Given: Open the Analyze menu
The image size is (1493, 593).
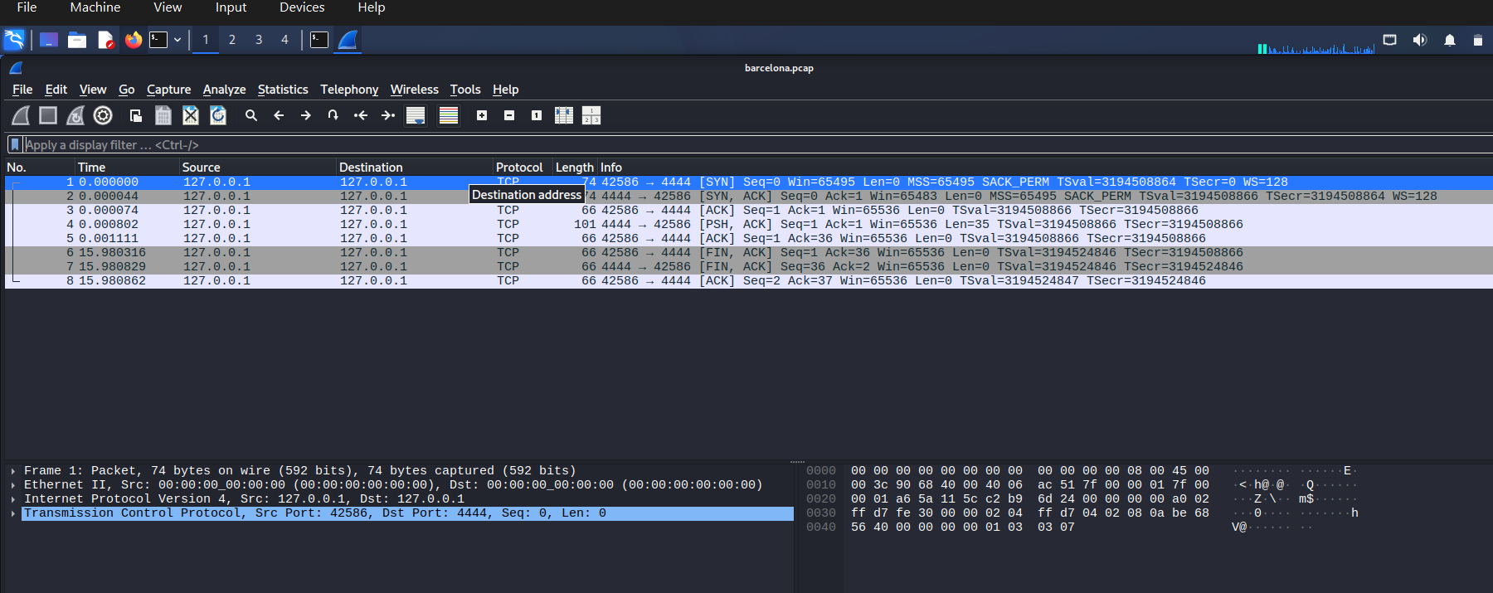Looking at the screenshot, I should (224, 90).
